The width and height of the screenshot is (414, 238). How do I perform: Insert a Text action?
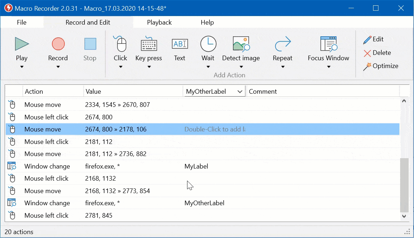(x=180, y=44)
